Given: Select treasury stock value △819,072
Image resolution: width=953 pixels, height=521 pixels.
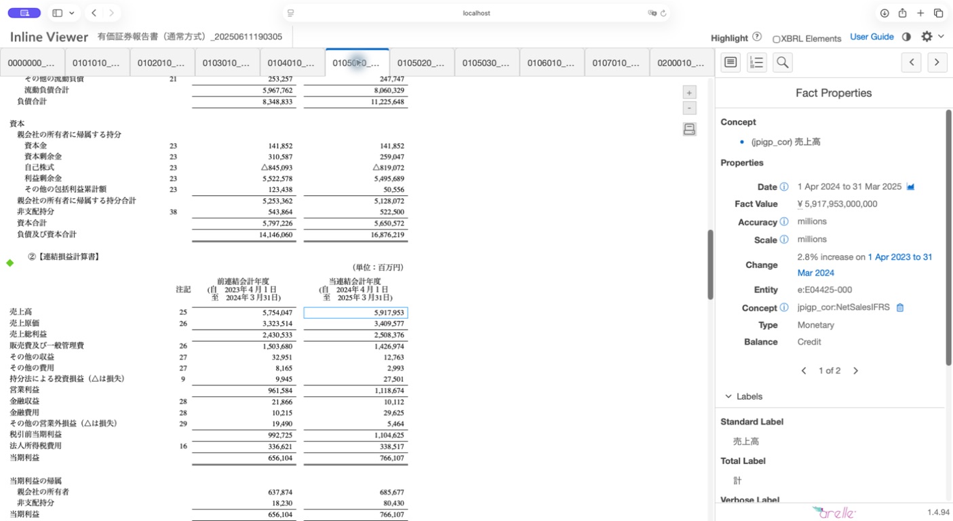Looking at the screenshot, I should point(388,168).
